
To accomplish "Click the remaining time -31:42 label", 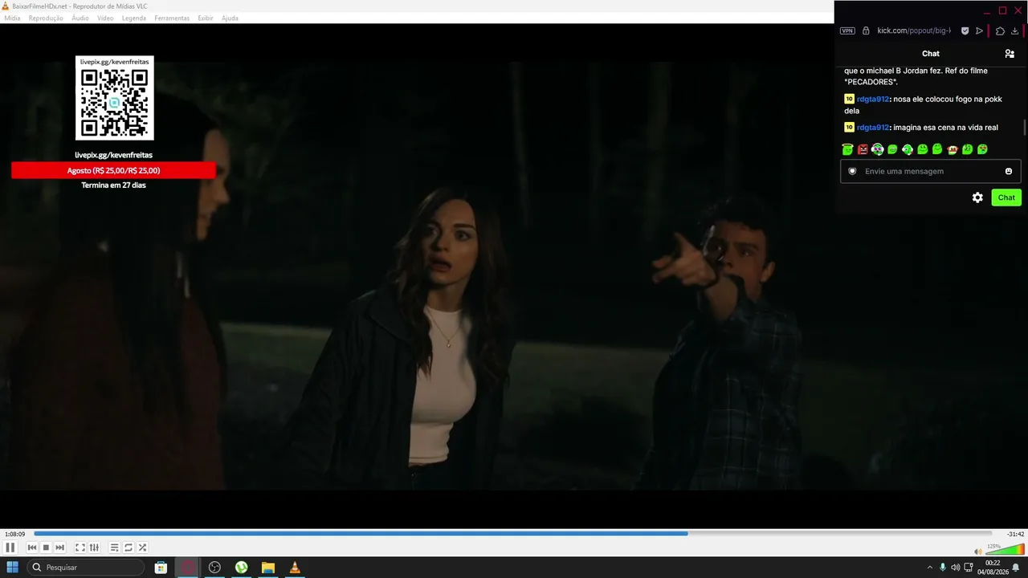I will coord(1016,534).
